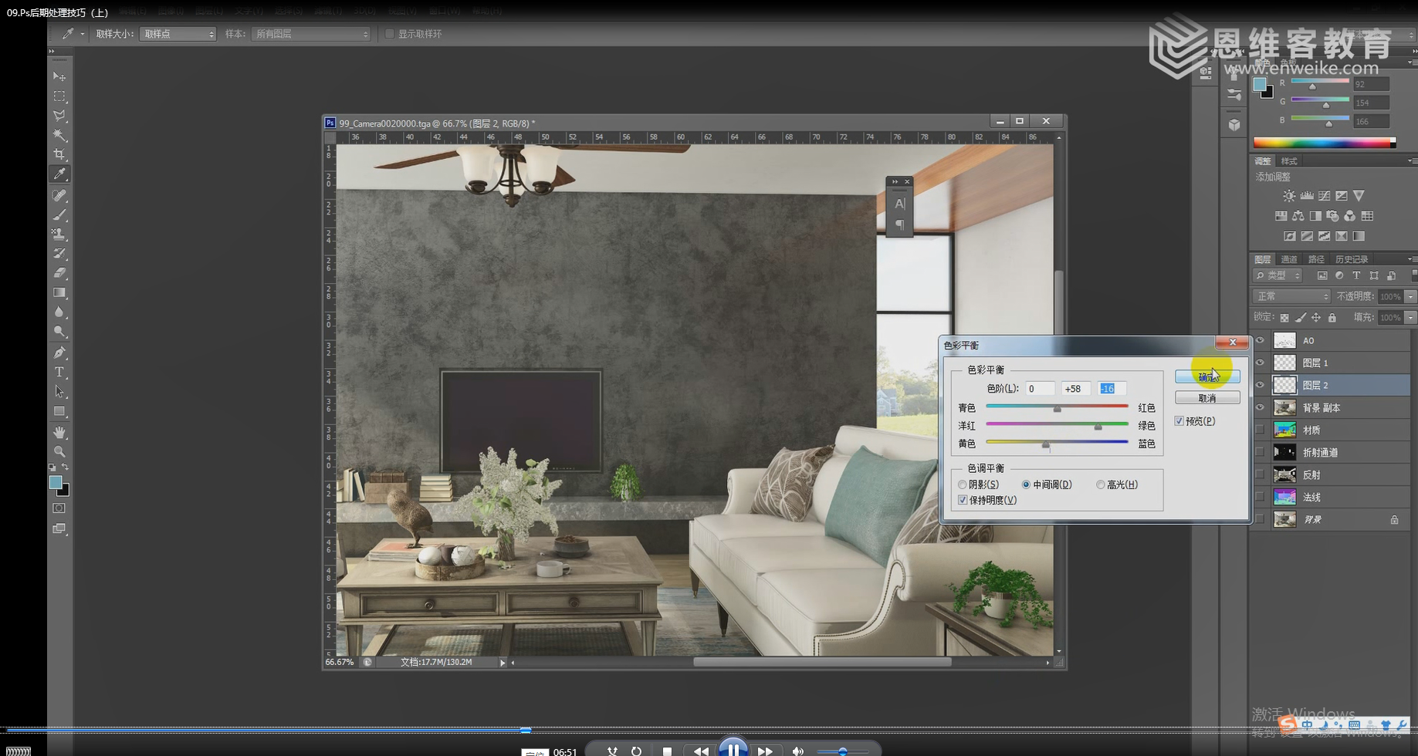Enable 显示取样环 checkbox in options bar

(390, 34)
